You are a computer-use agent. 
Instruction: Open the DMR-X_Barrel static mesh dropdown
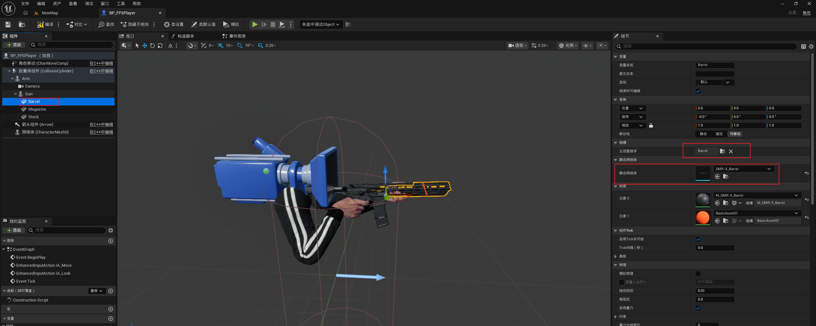743,169
